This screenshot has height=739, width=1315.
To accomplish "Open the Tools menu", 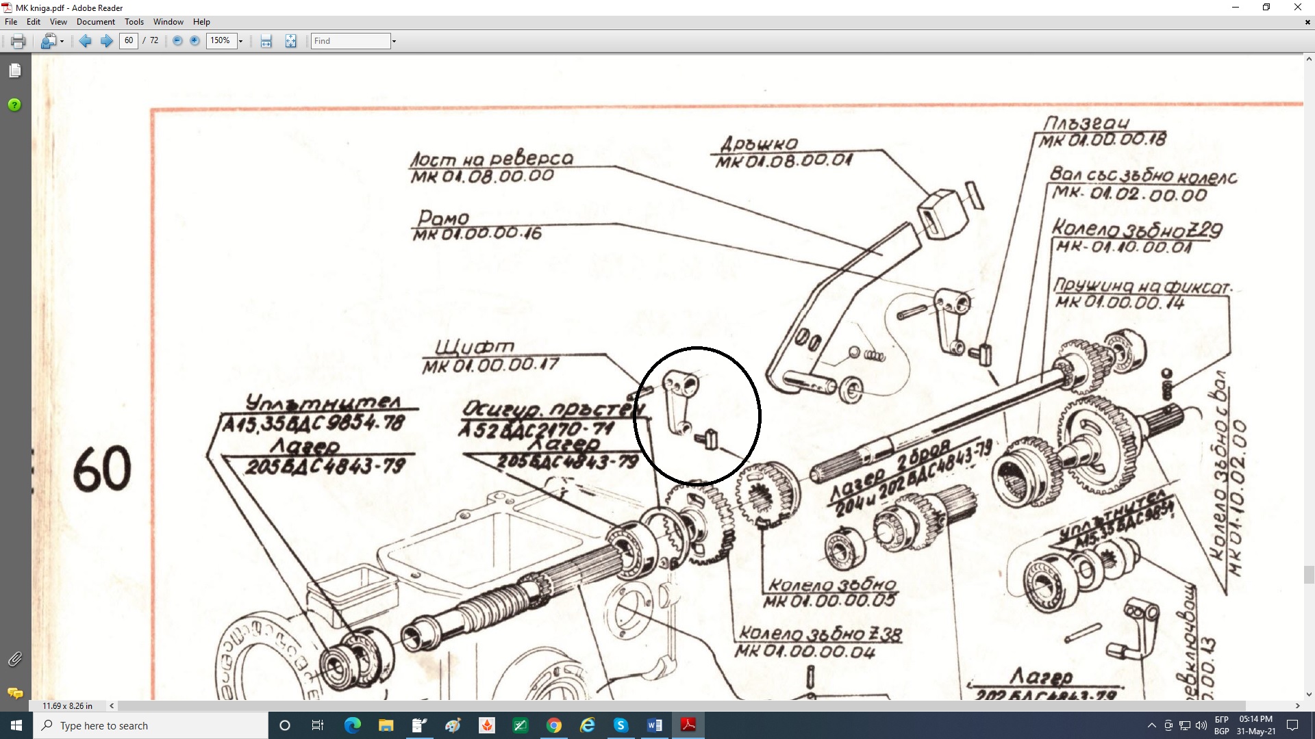I will point(134,22).
